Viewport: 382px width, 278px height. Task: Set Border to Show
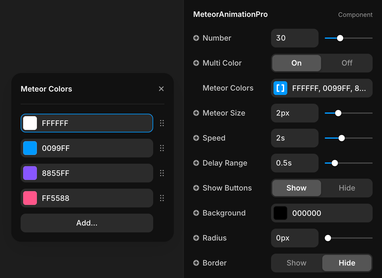point(296,263)
